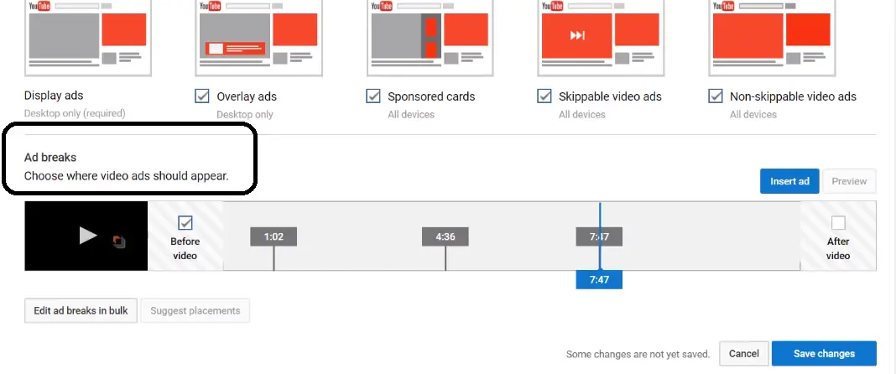This screenshot has width=896, height=374.
Task: Click Cancel to discard changes
Action: point(744,353)
